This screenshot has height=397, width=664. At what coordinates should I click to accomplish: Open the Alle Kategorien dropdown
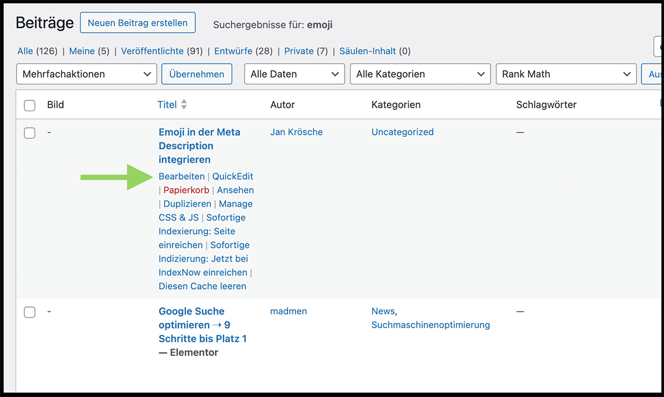420,74
